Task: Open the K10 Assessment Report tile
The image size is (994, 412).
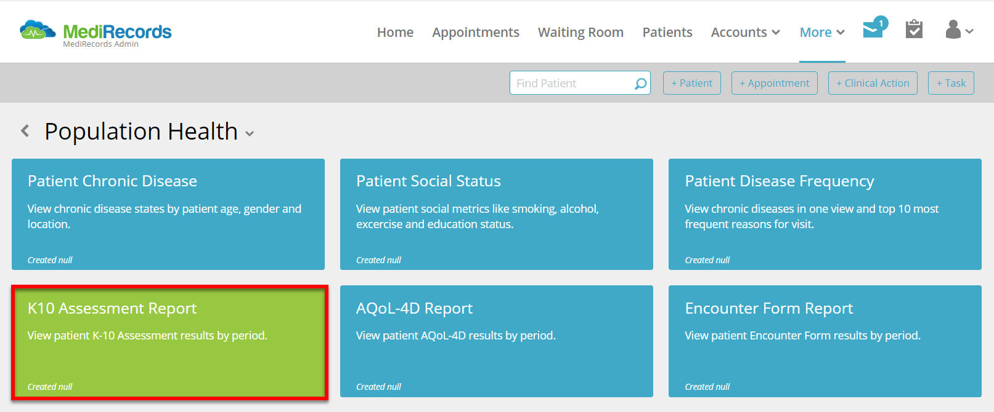Action: [x=169, y=342]
